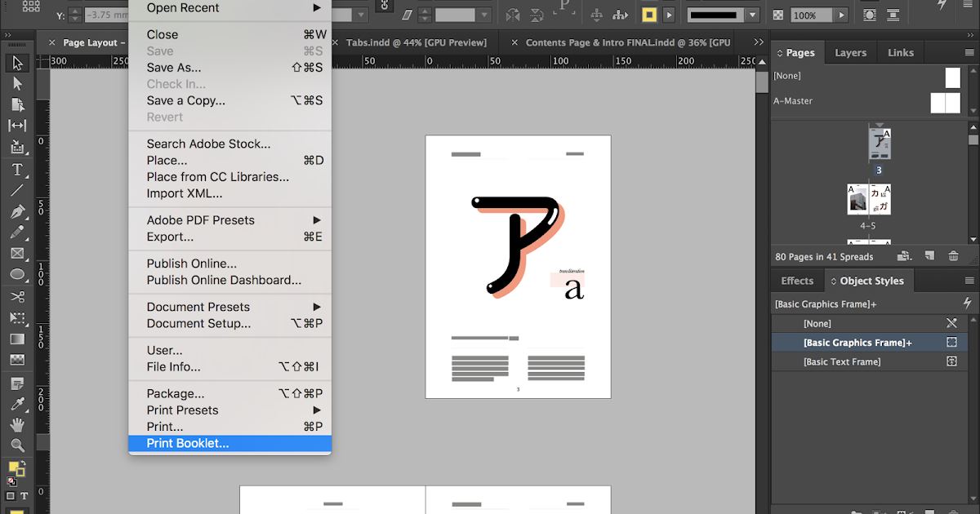Switch to the Layers panel tab
980x514 pixels.
tap(850, 51)
